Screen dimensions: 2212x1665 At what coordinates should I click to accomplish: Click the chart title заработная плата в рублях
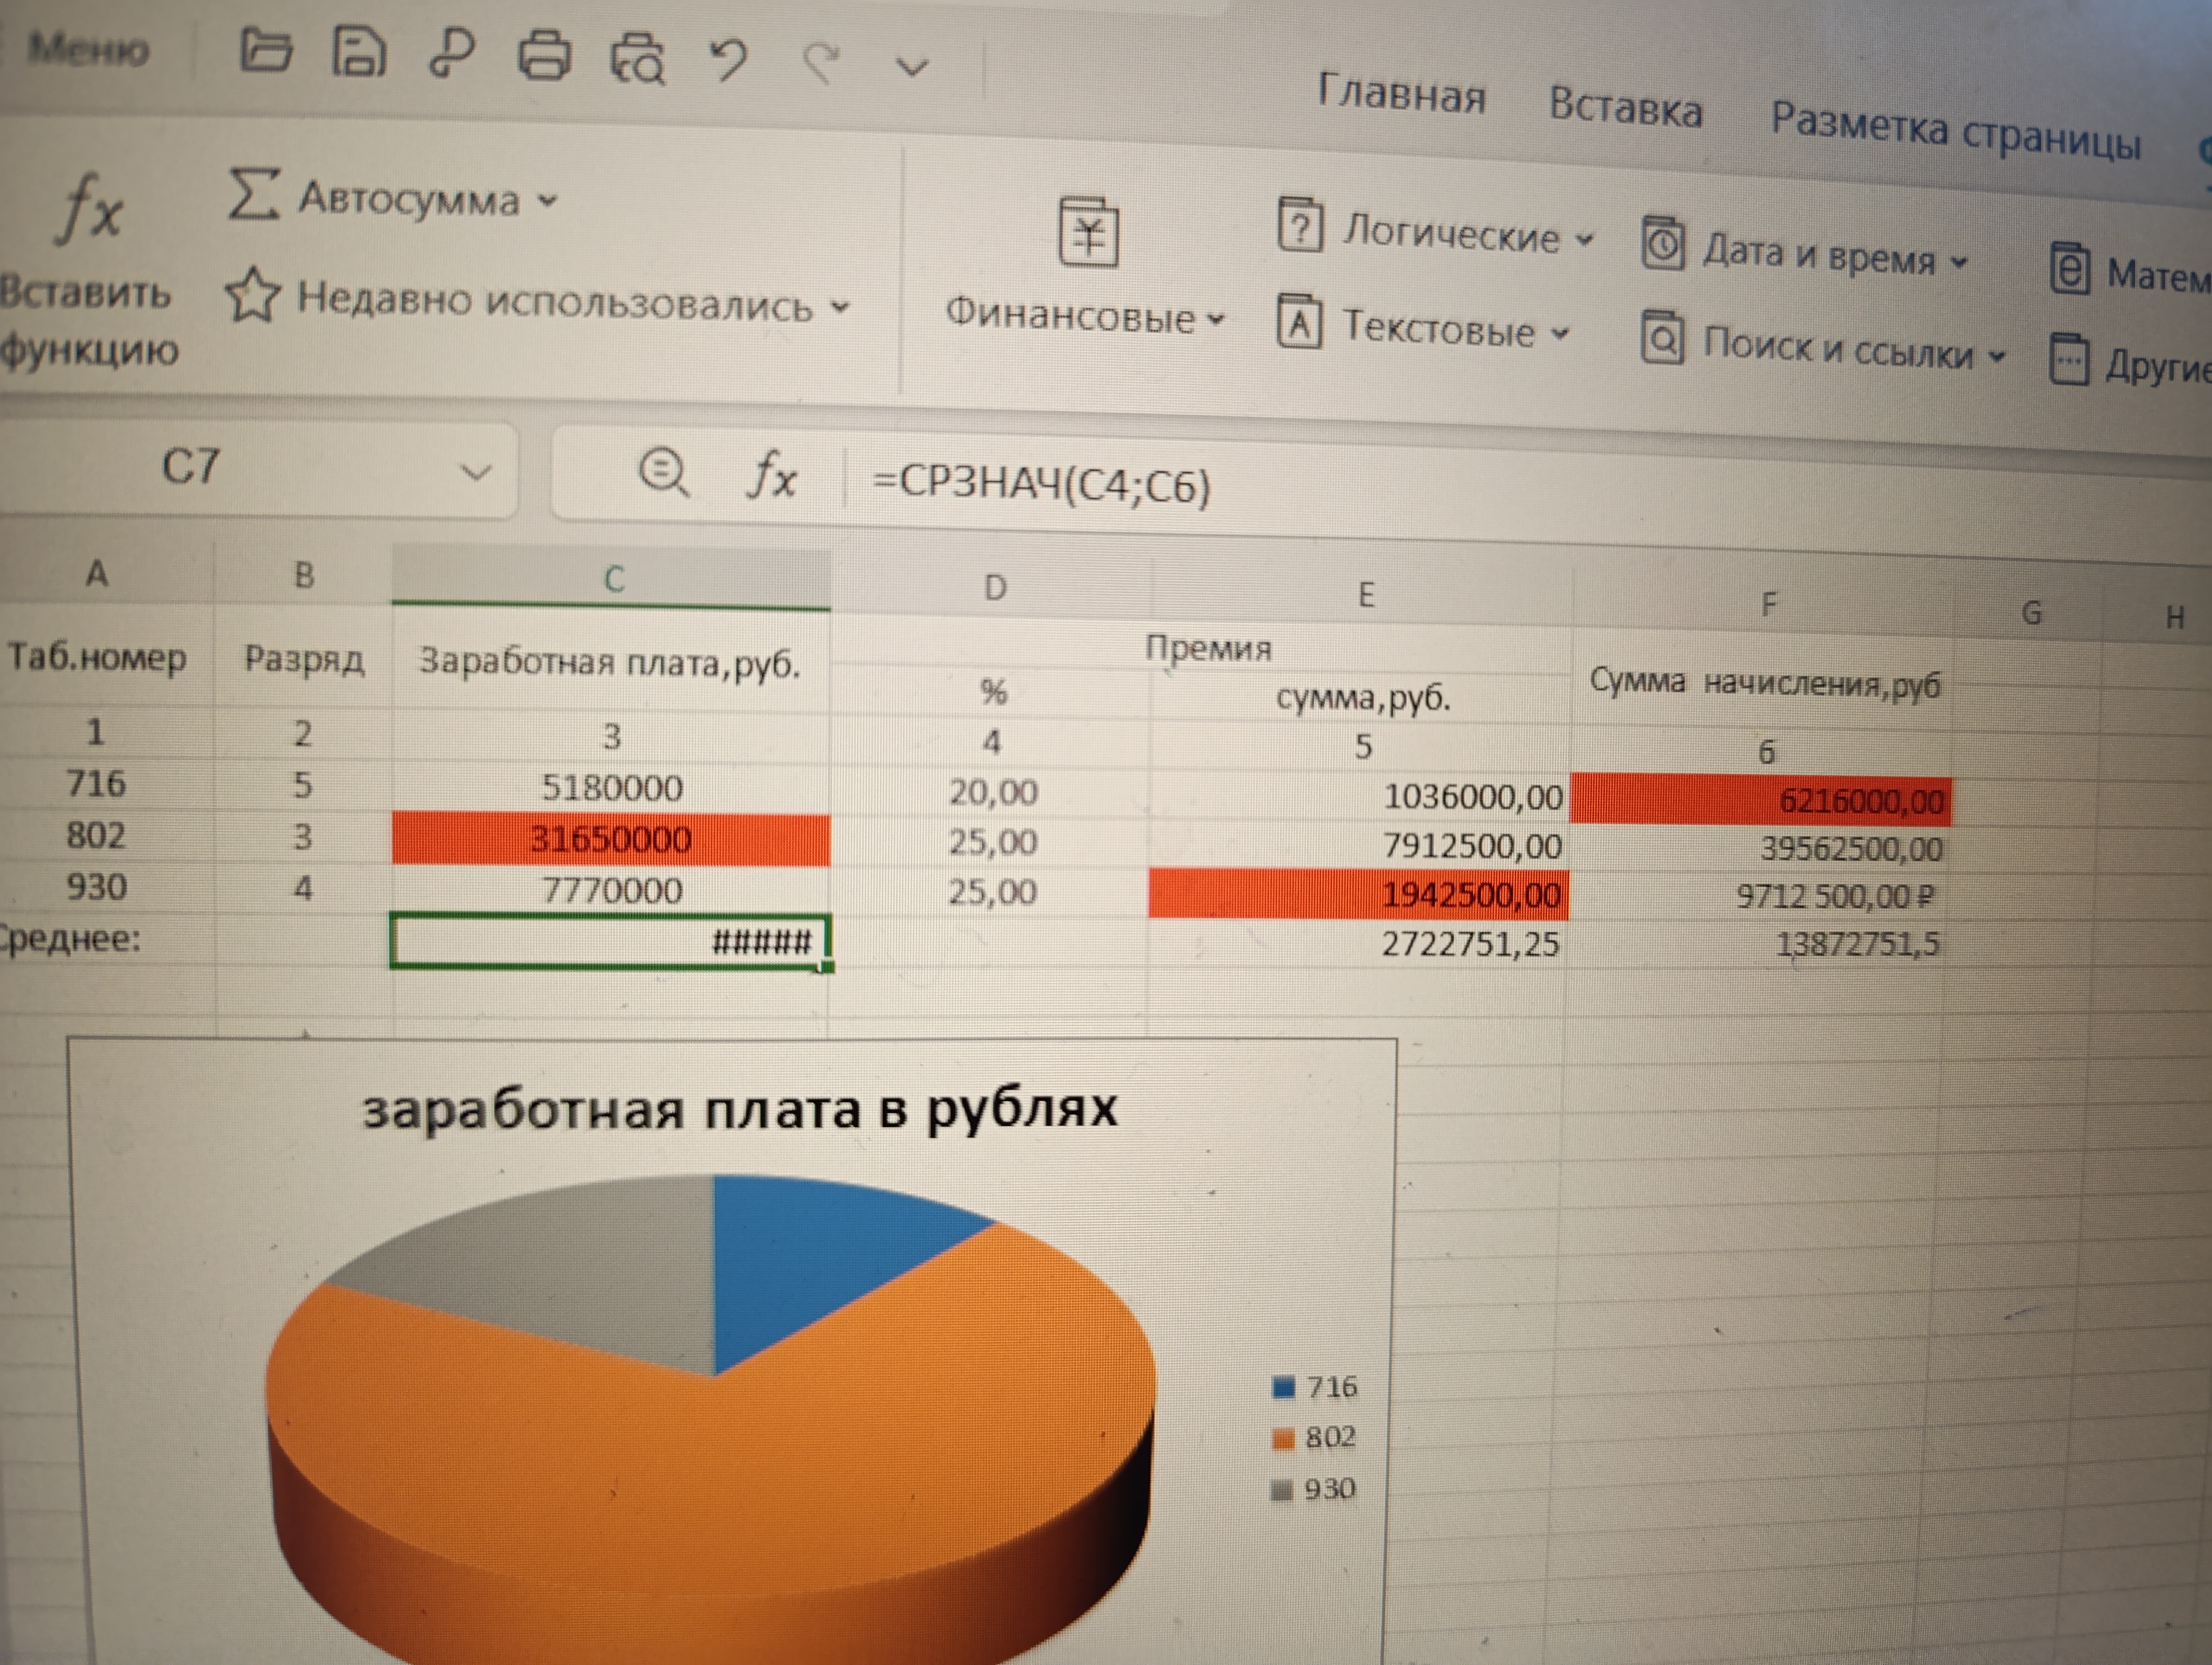coord(739,1109)
